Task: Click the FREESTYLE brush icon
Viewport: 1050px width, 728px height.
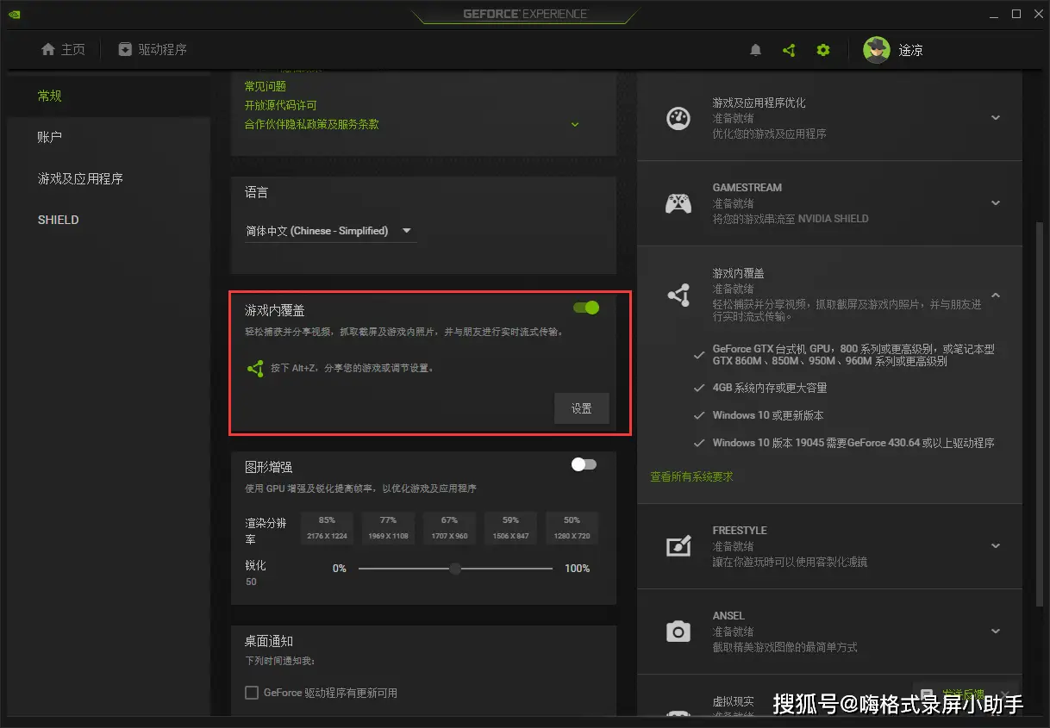Action: coord(678,546)
